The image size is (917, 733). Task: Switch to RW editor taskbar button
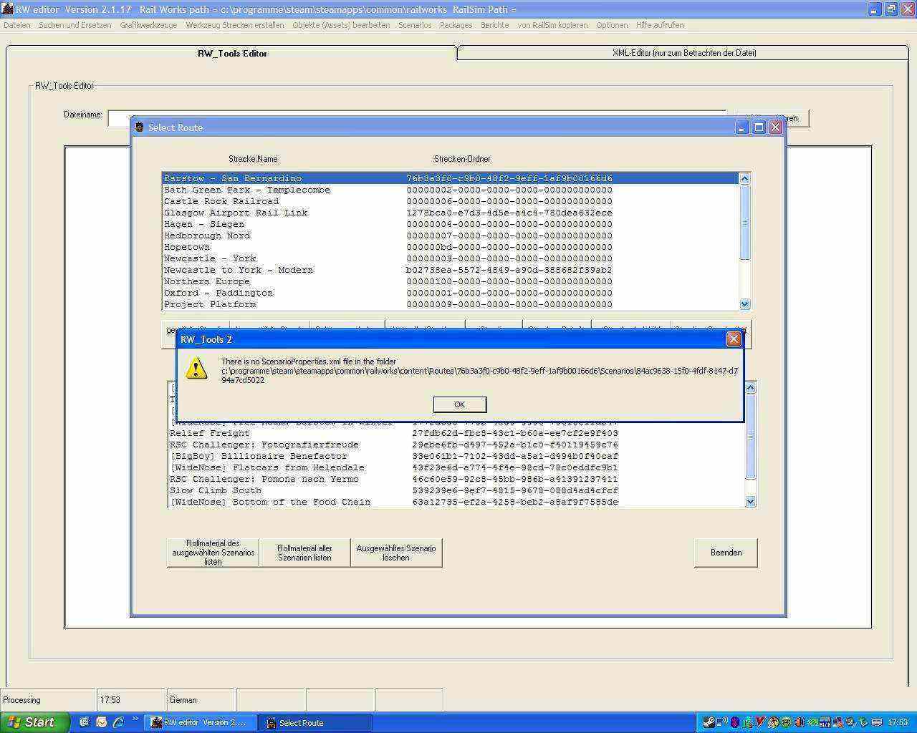200,722
